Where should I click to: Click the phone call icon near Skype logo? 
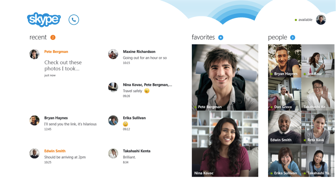74,20
